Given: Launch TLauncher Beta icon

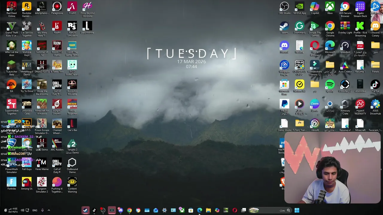Looking at the screenshot, I should tap(11, 68).
